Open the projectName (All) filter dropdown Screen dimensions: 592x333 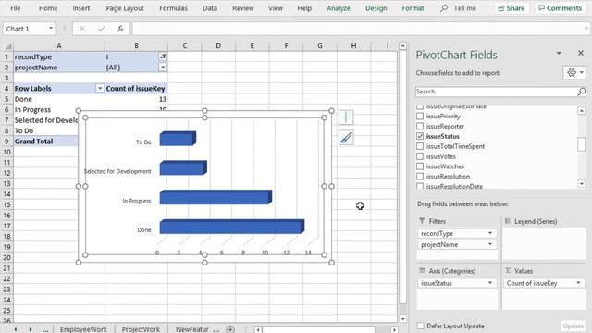coord(163,68)
